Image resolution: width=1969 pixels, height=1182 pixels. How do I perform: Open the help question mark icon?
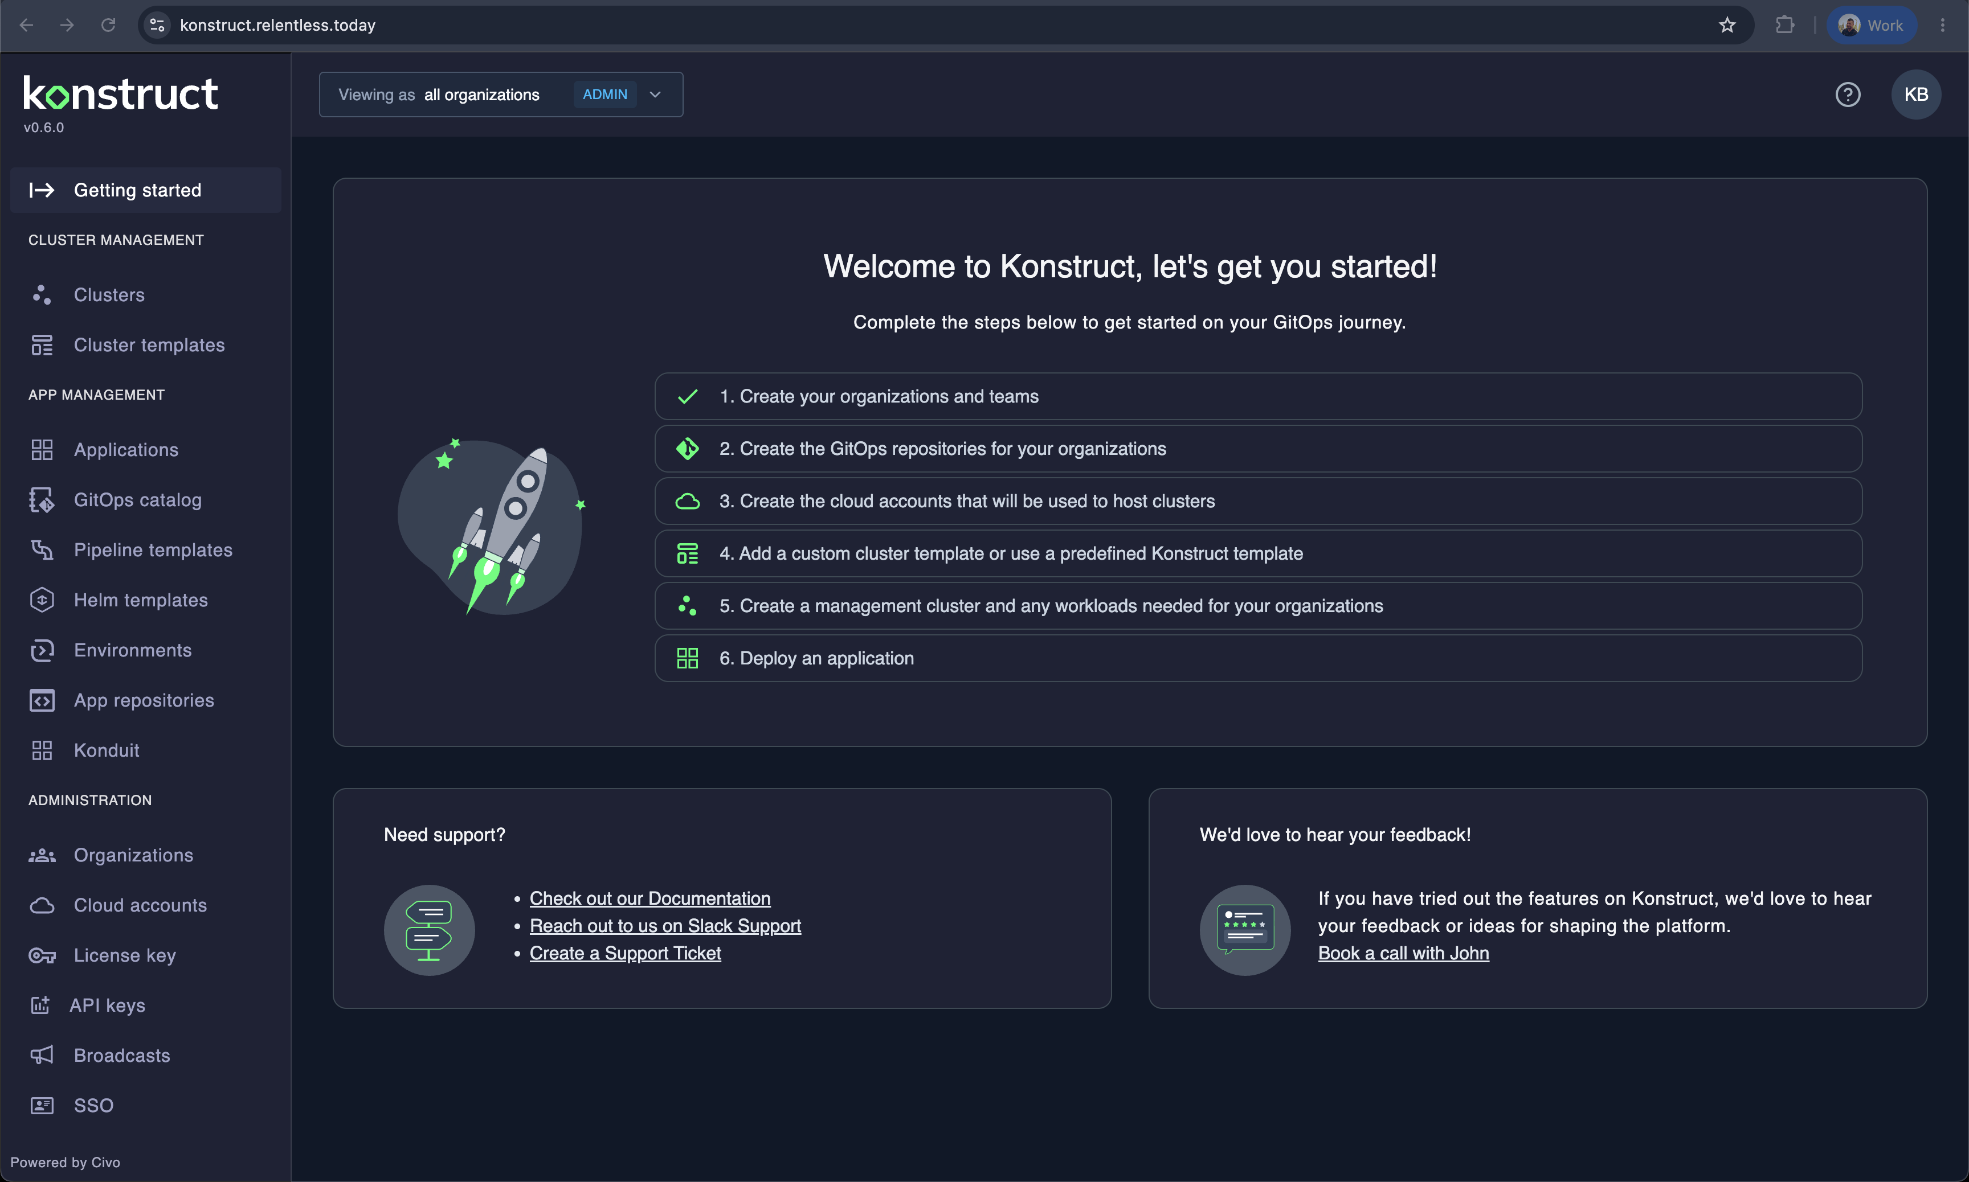tap(1848, 95)
